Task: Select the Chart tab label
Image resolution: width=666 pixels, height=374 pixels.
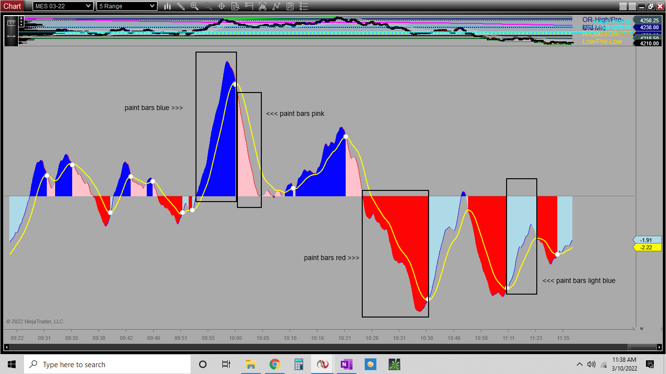Action: 12,6
